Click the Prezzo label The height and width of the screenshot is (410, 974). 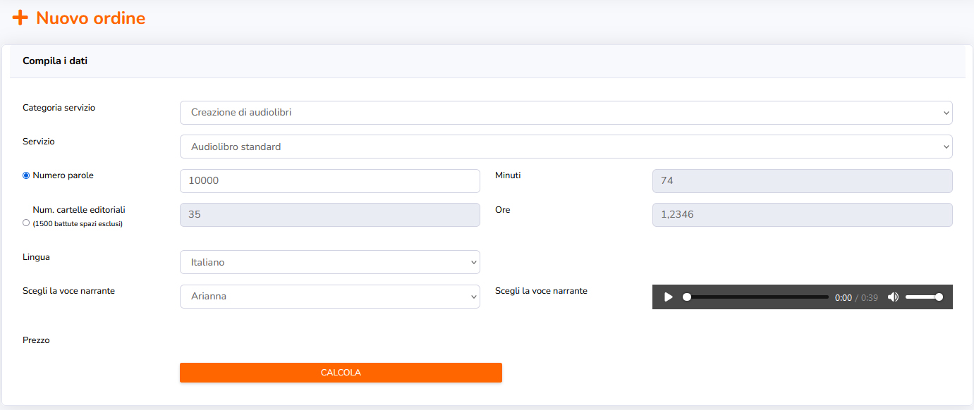click(36, 340)
